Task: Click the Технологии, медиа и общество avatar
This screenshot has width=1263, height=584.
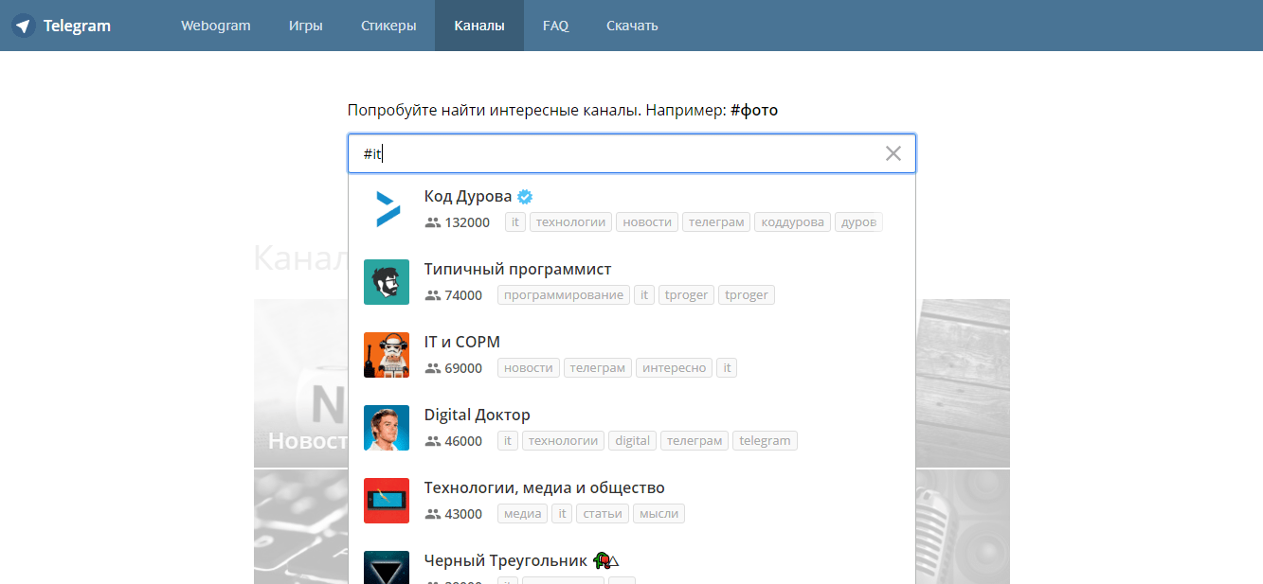Action: pyautogui.click(x=387, y=501)
